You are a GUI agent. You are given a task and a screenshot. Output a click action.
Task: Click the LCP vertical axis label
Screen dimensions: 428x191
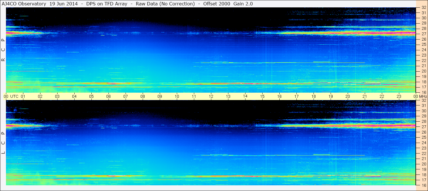tap(3, 143)
